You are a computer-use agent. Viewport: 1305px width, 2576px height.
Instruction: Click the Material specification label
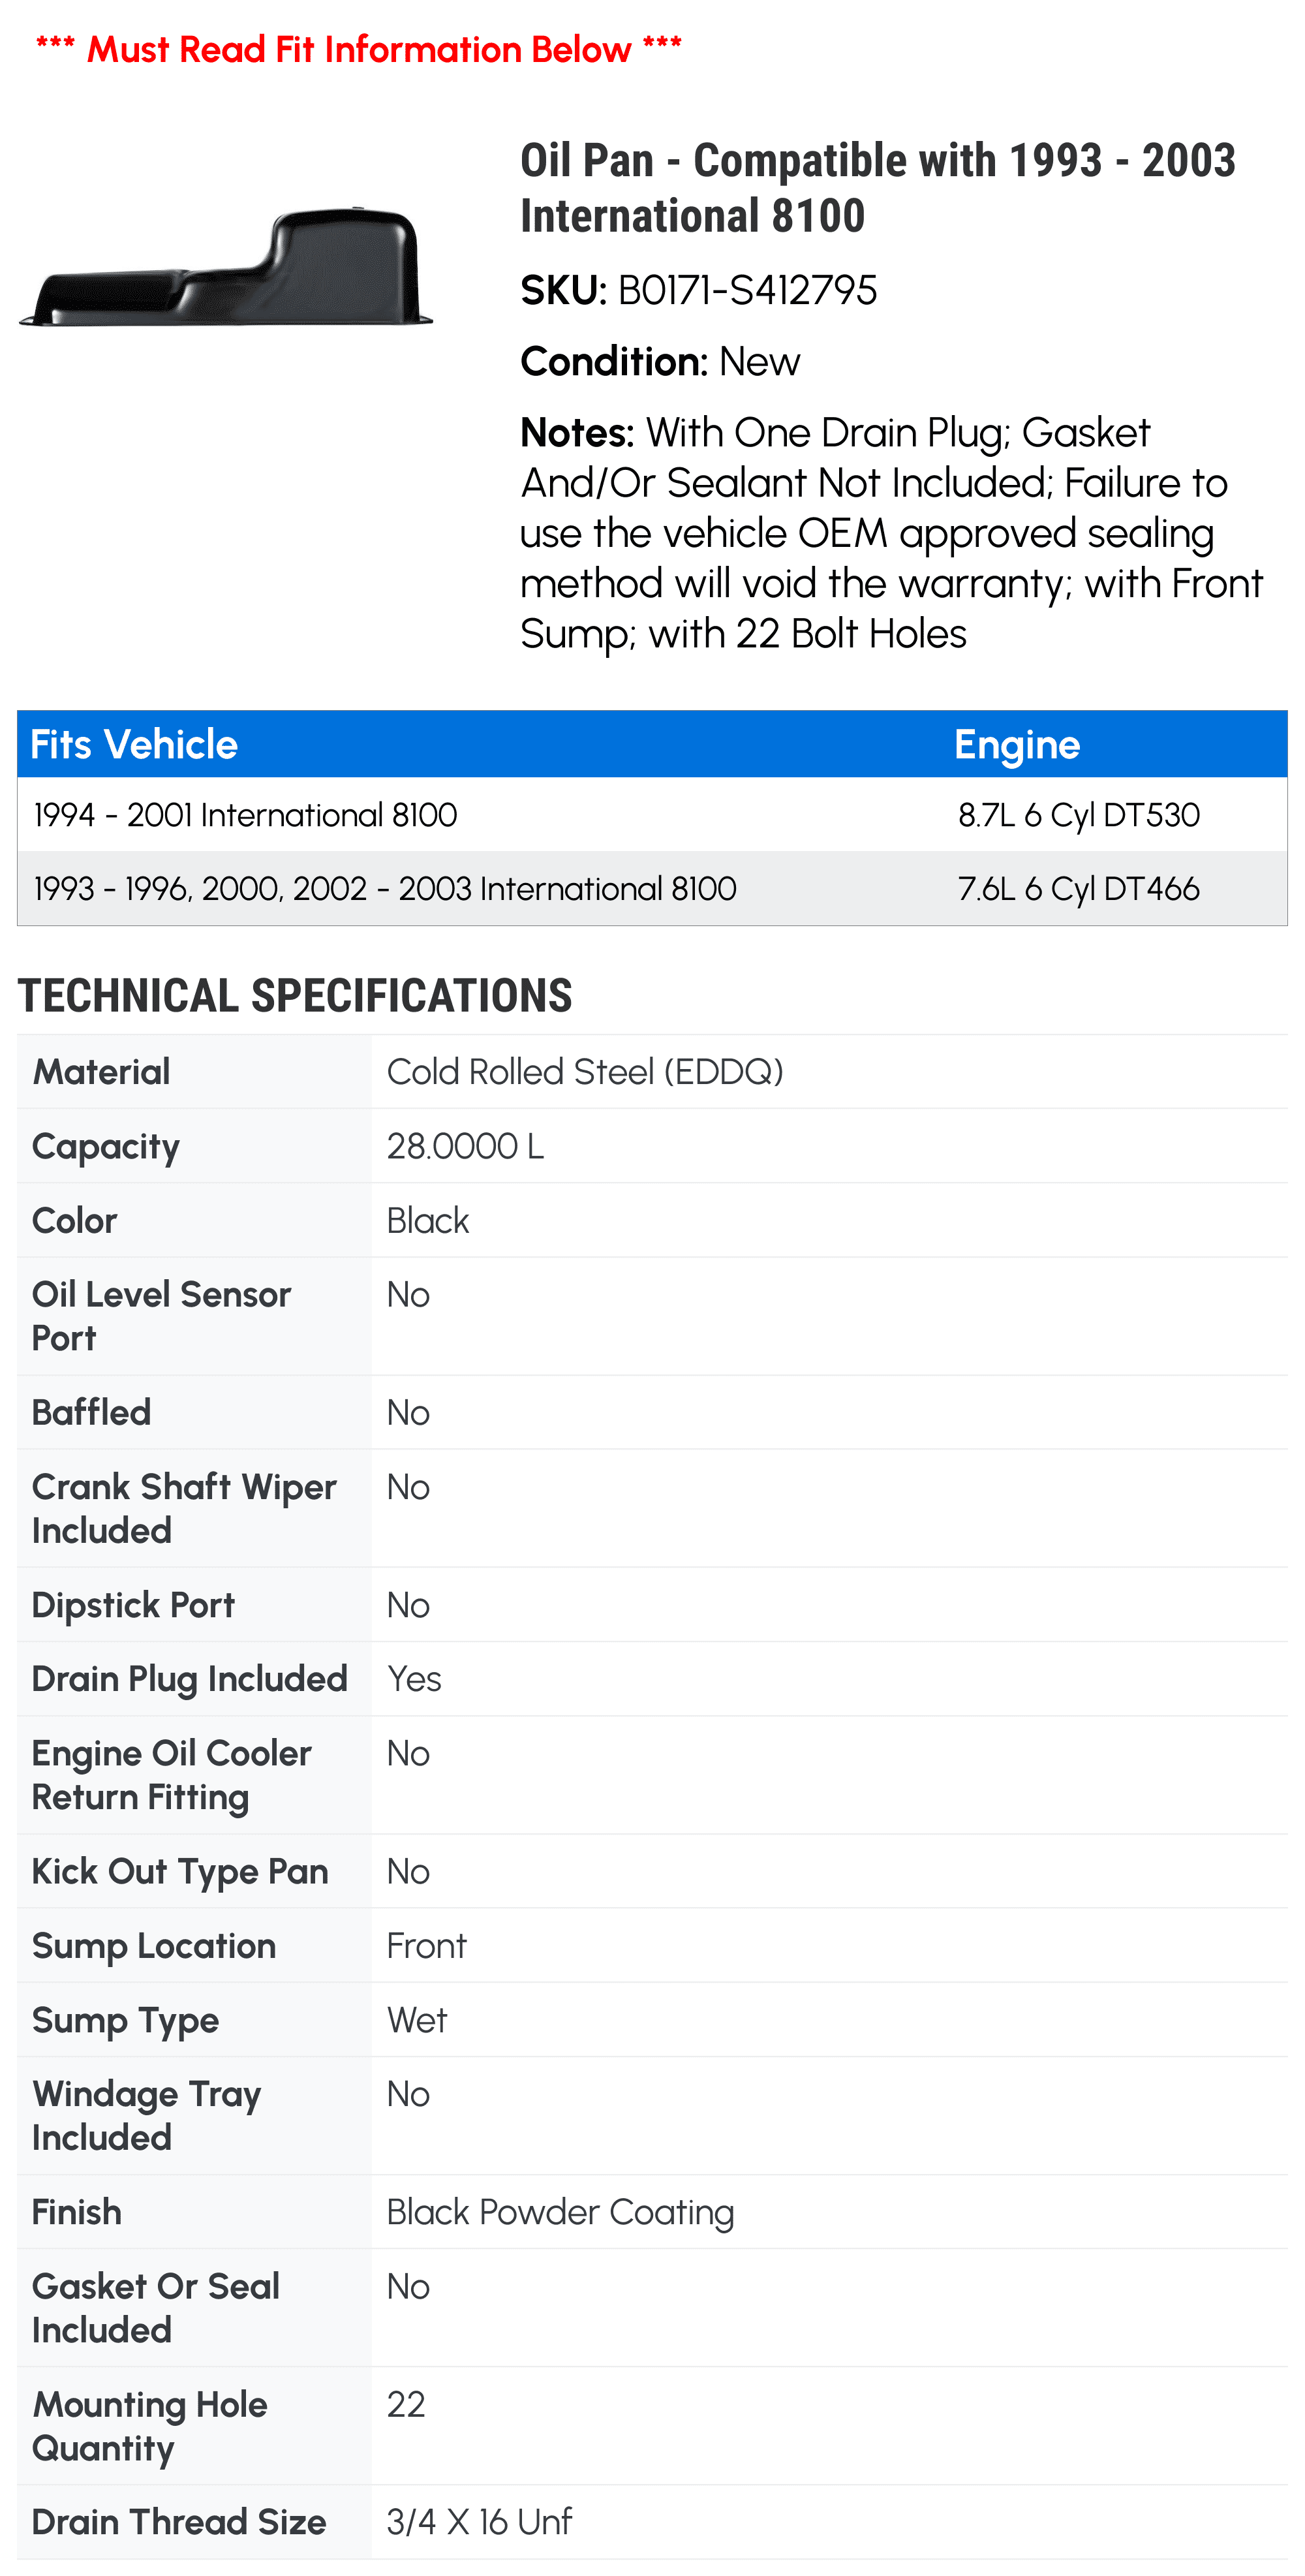click(101, 1071)
